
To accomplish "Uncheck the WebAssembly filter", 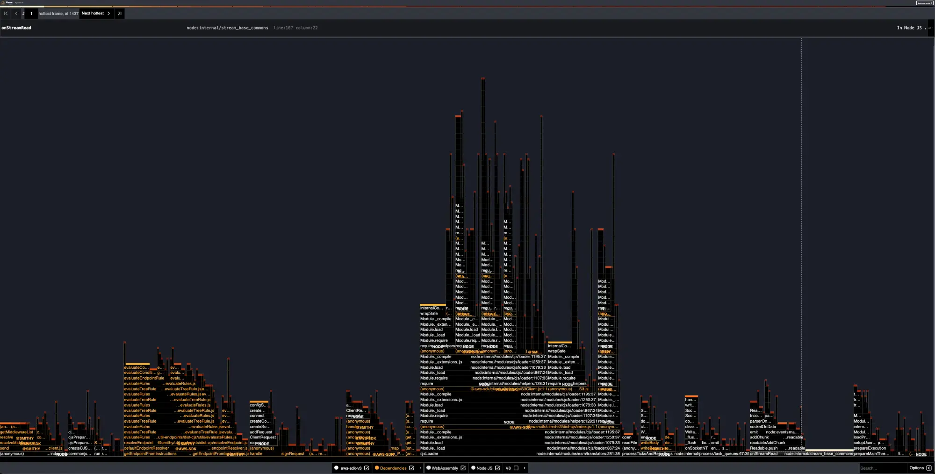I will click(463, 468).
